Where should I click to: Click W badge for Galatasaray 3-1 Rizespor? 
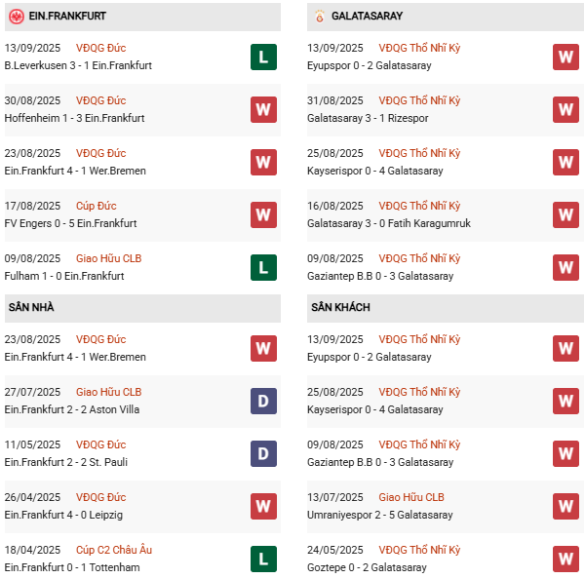point(565,109)
